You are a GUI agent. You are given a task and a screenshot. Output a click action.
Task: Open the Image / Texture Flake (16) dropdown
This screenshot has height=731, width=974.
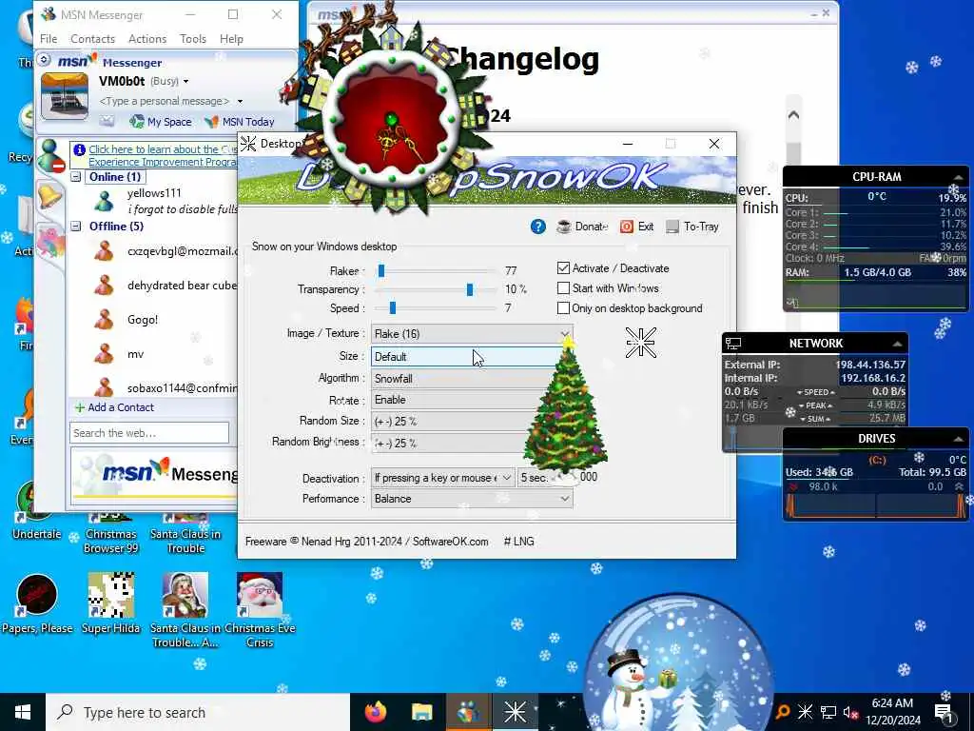[x=472, y=334]
